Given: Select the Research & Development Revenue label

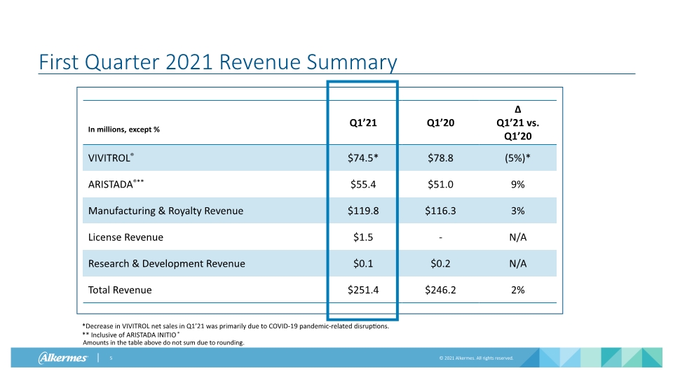Looking at the screenshot, I should point(167,264).
